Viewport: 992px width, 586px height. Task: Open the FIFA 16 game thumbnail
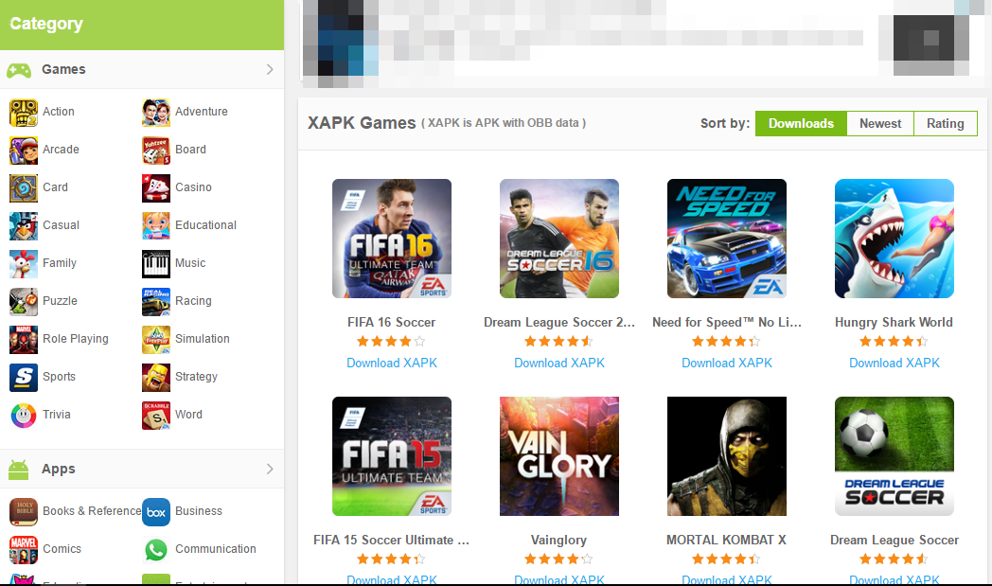pos(392,239)
